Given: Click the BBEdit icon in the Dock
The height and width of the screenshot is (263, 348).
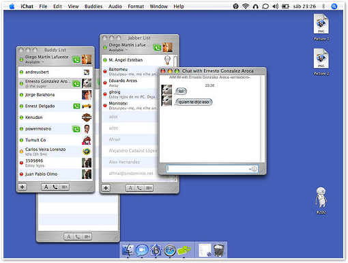Looking at the screenshot, I should click(x=156, y=250).
